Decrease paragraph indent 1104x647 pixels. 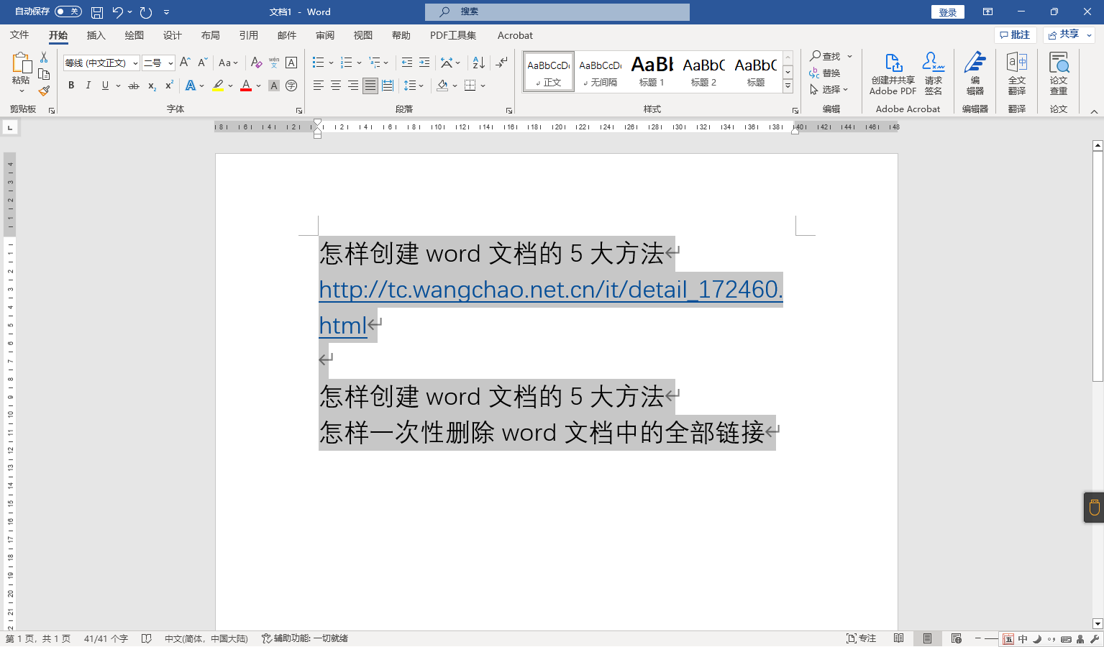tap(407, 63)
